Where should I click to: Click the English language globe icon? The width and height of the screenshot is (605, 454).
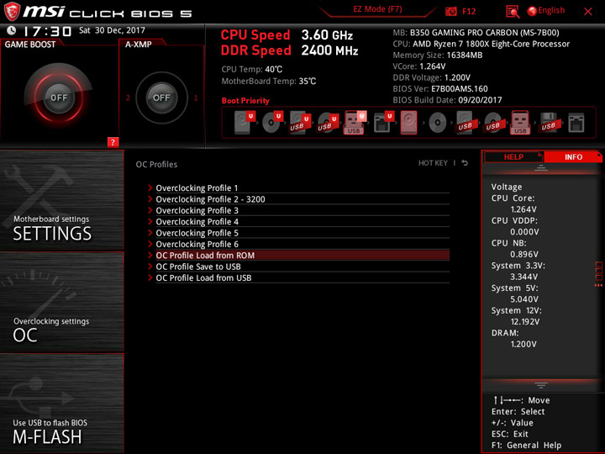pos(532,11)
